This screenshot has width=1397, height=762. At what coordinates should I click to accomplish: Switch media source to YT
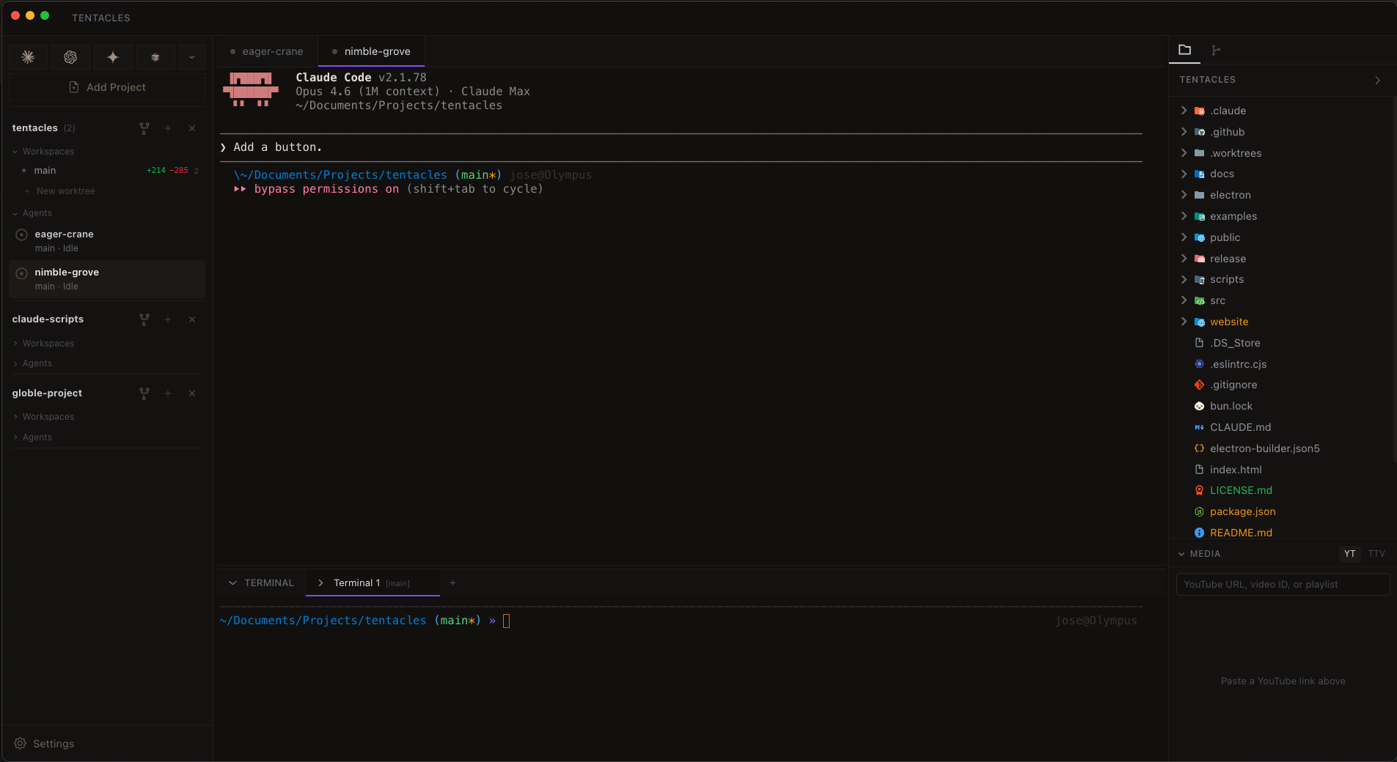click(x=1349, y=554)
